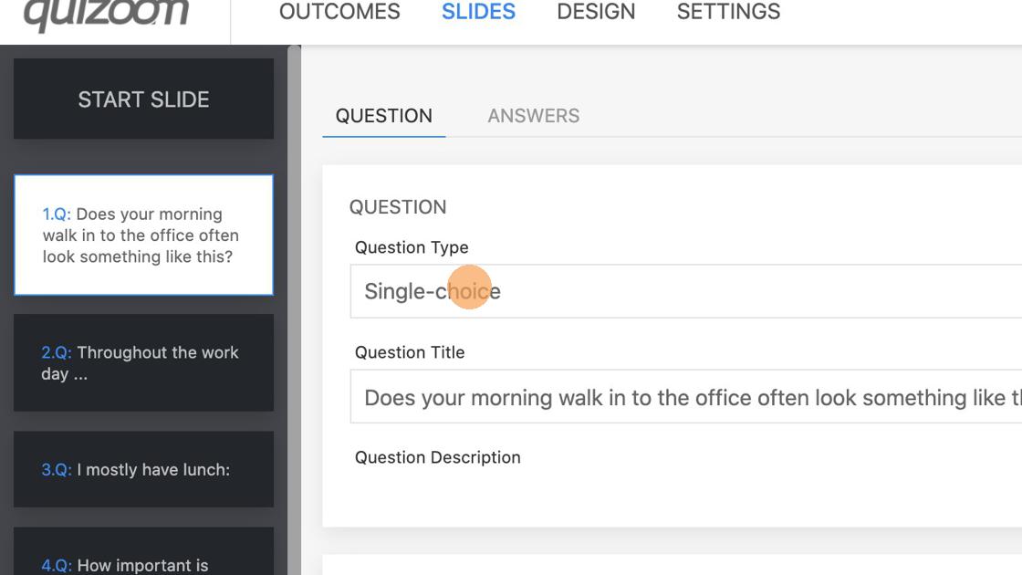Click the 'Question Title' label

pos(410,352)
